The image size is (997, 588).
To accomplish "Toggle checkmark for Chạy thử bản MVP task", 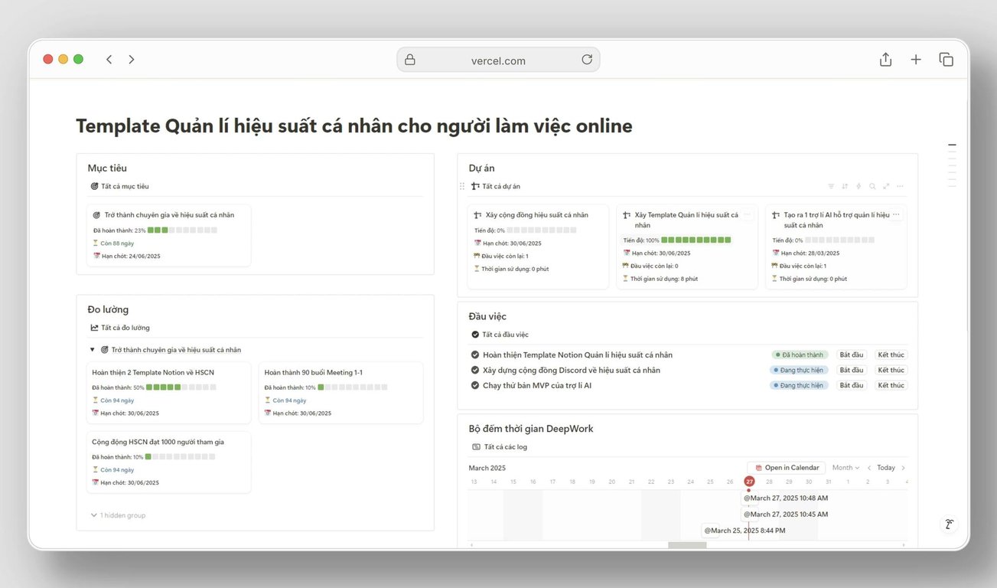I will 475,385.
